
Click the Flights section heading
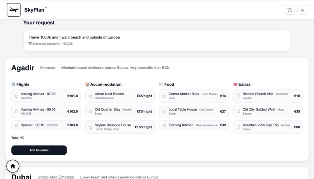pyautogui.click(x=23, y=84)
